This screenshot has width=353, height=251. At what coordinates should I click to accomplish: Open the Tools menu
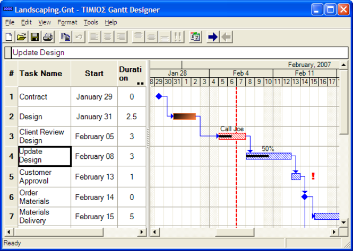tap(91, 22)
